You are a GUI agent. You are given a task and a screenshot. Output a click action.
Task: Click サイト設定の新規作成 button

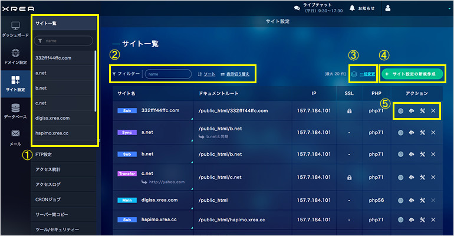tap(412, 74)
